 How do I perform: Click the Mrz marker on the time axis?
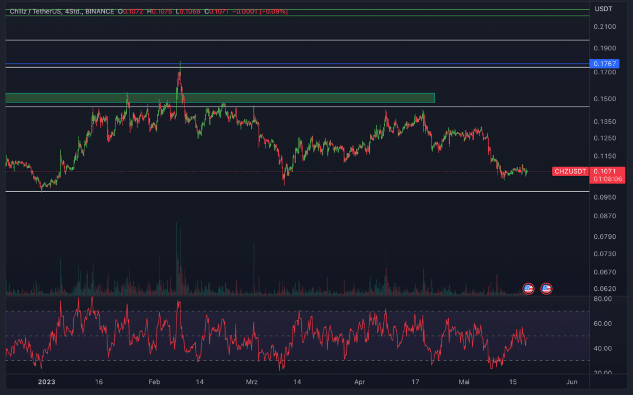coord(251,382)
